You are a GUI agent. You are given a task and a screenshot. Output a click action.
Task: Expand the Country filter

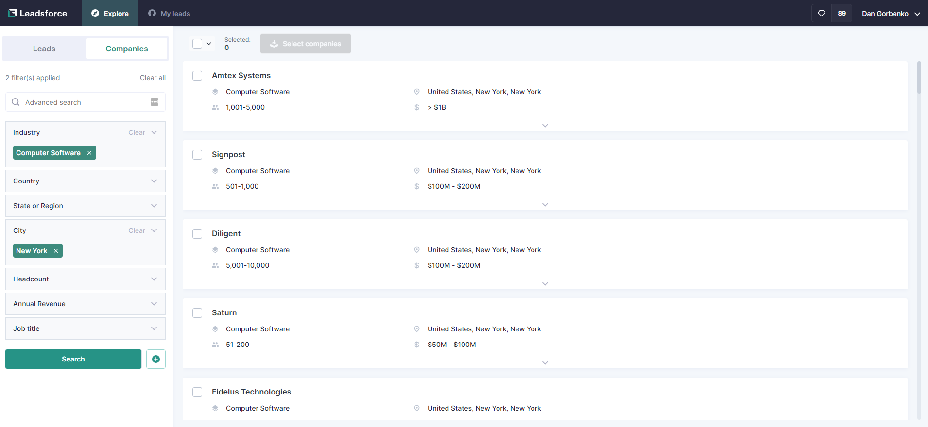(x=86, y=181)
